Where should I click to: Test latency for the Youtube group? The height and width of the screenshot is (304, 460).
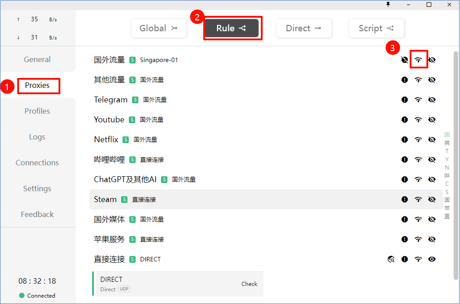pyautogui.click(x=418, y=119)
